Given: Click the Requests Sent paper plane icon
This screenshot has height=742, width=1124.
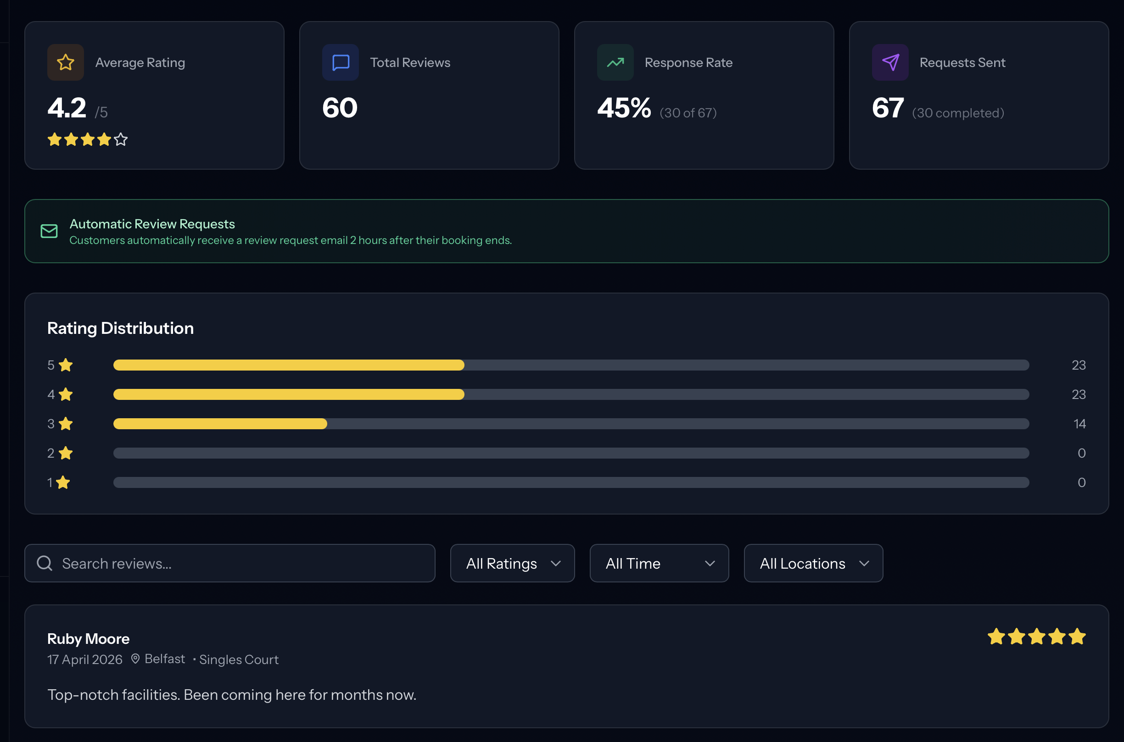Looking at the screenshot, I should 890,62.
